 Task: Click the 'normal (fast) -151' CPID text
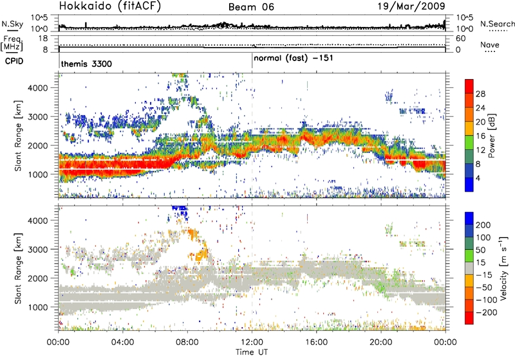[x=294, y=58]
